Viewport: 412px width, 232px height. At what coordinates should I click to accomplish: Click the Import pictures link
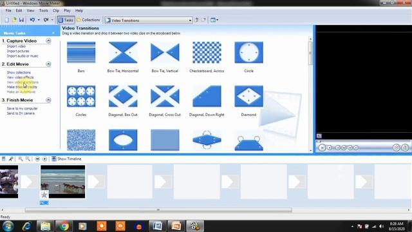click(18, 51)
